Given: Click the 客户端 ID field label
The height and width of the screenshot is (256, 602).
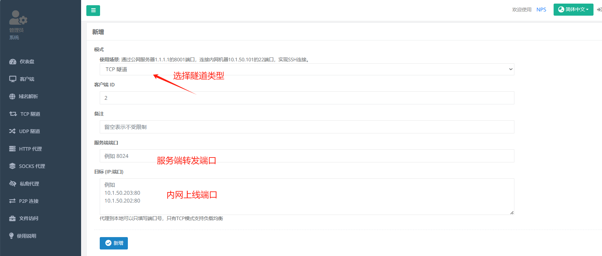Looking at the screenshot, I should click(104, 85).
